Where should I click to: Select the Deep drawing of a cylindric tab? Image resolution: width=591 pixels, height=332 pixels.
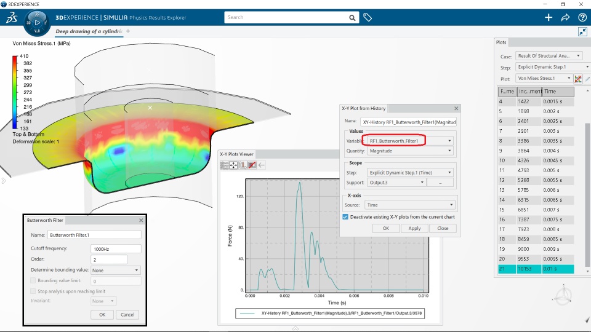tap(89, 31)
